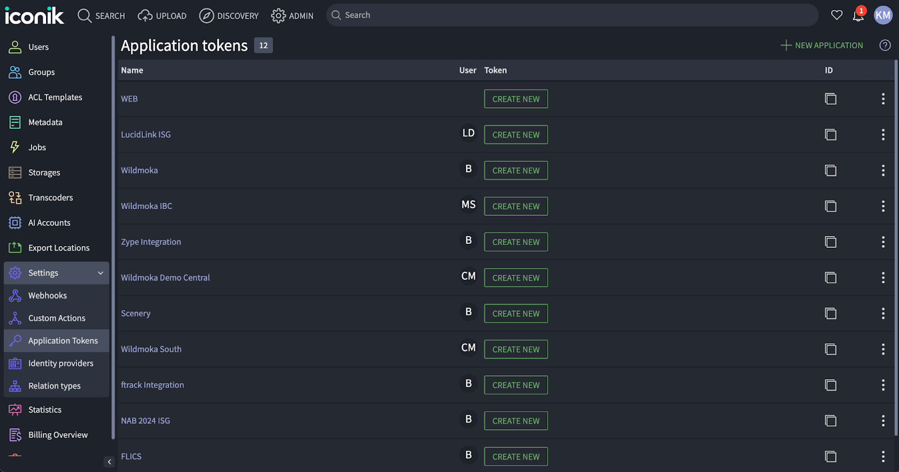Copy the ID of Zype Integration
The image size is (899, 472).
(830, 242)
